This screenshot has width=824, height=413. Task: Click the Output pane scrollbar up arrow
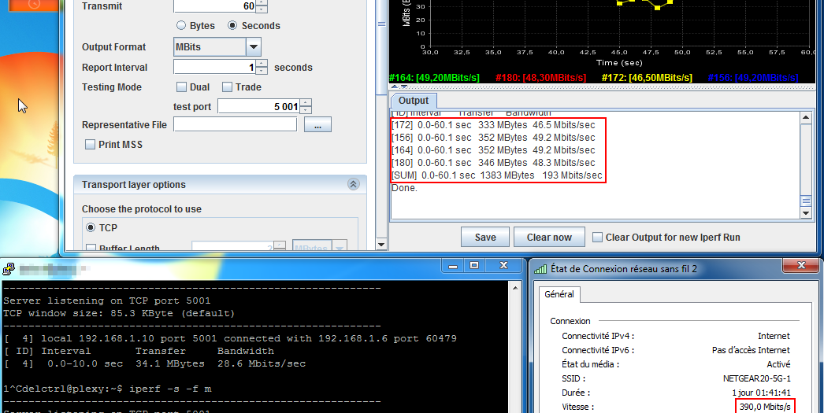click(x=806, y=118)
